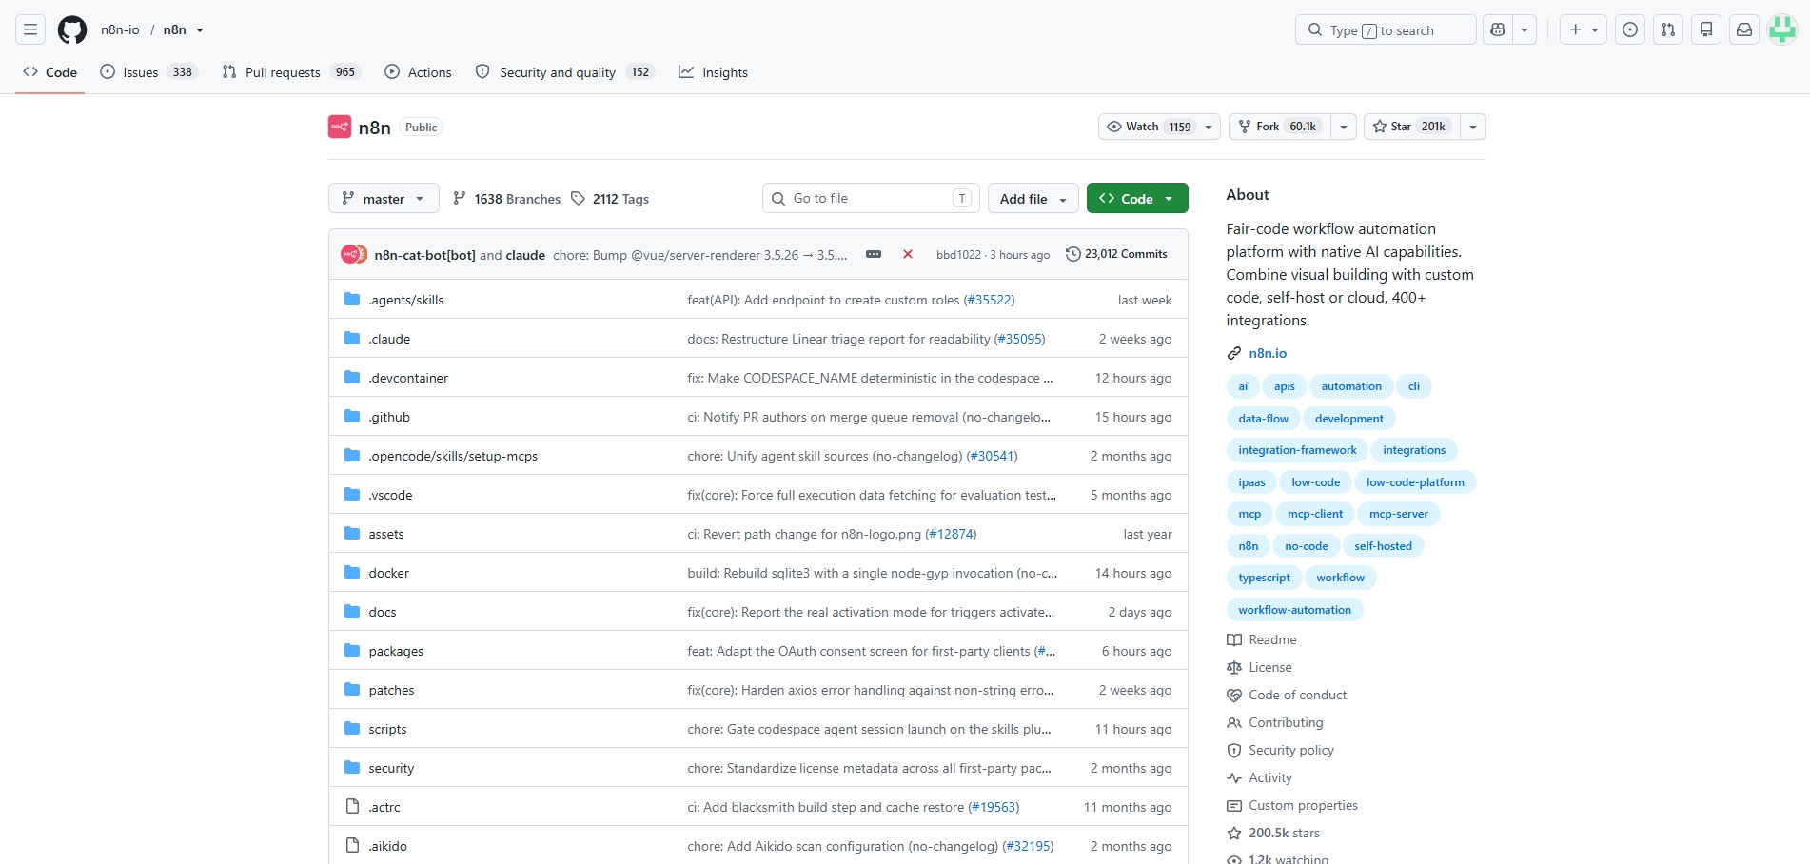This screenshot has height=864, width=1810.
Task: Open the global navigation hamburger menu
Action: pyautogui.click(x=30, y=30)
